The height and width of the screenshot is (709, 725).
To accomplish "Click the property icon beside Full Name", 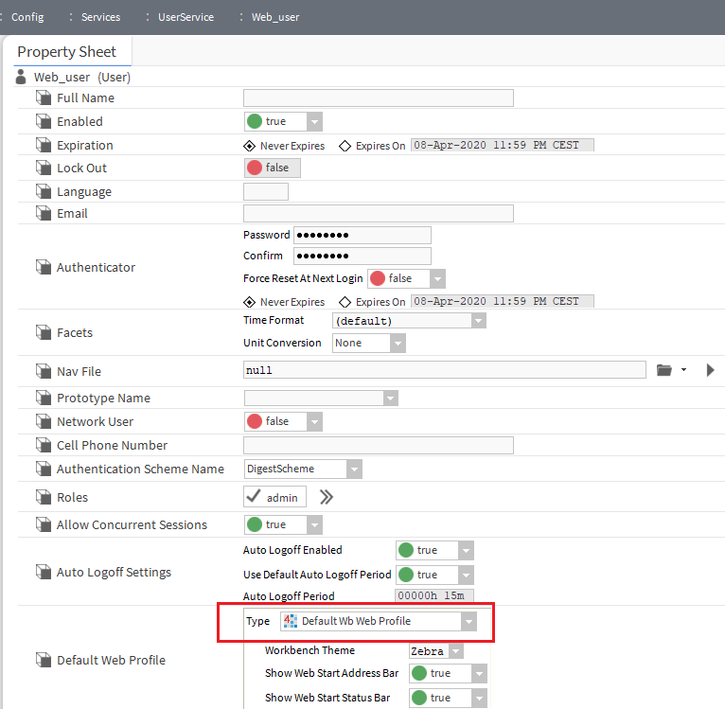I will [x=43, y=97].
